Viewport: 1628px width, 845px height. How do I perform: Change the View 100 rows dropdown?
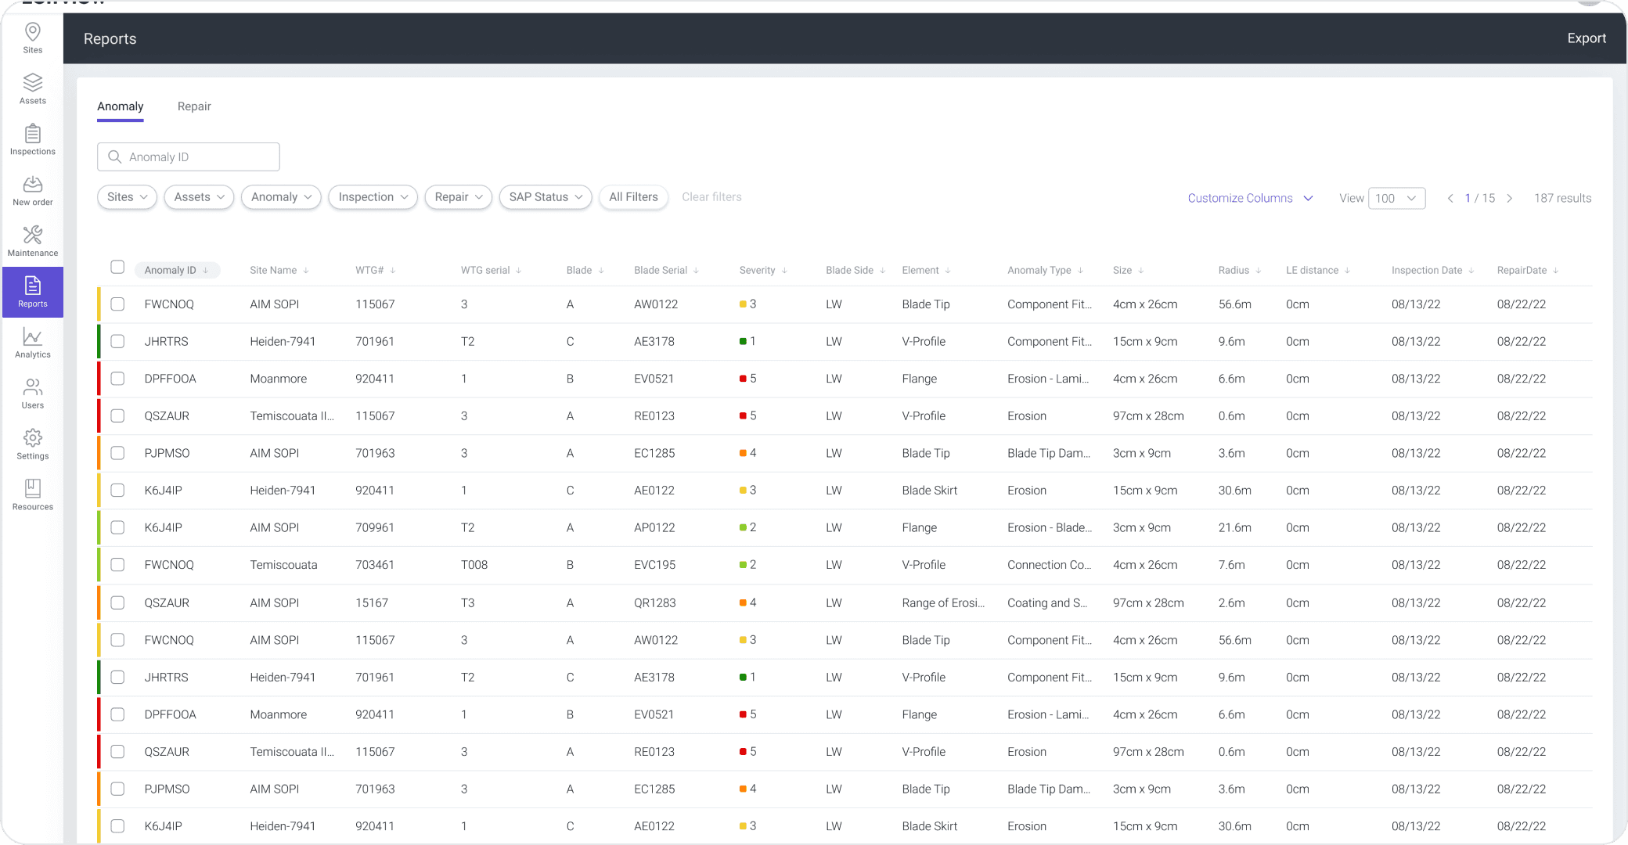click(x=1397, y=199)
